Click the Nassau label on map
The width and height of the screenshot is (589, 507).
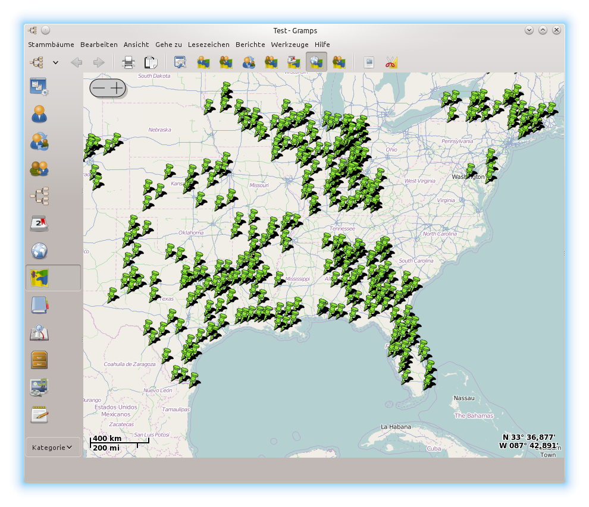(464, 398)
